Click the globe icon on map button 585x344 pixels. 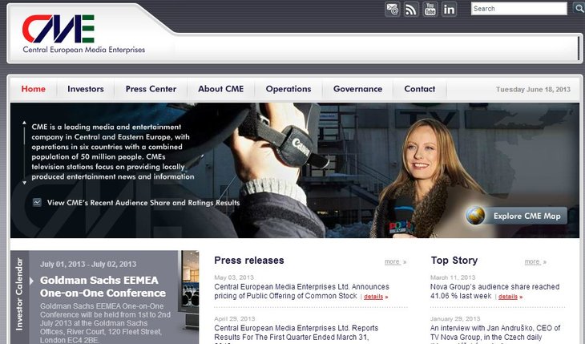pos(476,216)
